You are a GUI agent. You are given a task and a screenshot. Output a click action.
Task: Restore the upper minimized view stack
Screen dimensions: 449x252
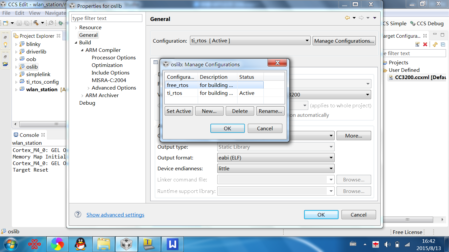[x=5, y=37]
